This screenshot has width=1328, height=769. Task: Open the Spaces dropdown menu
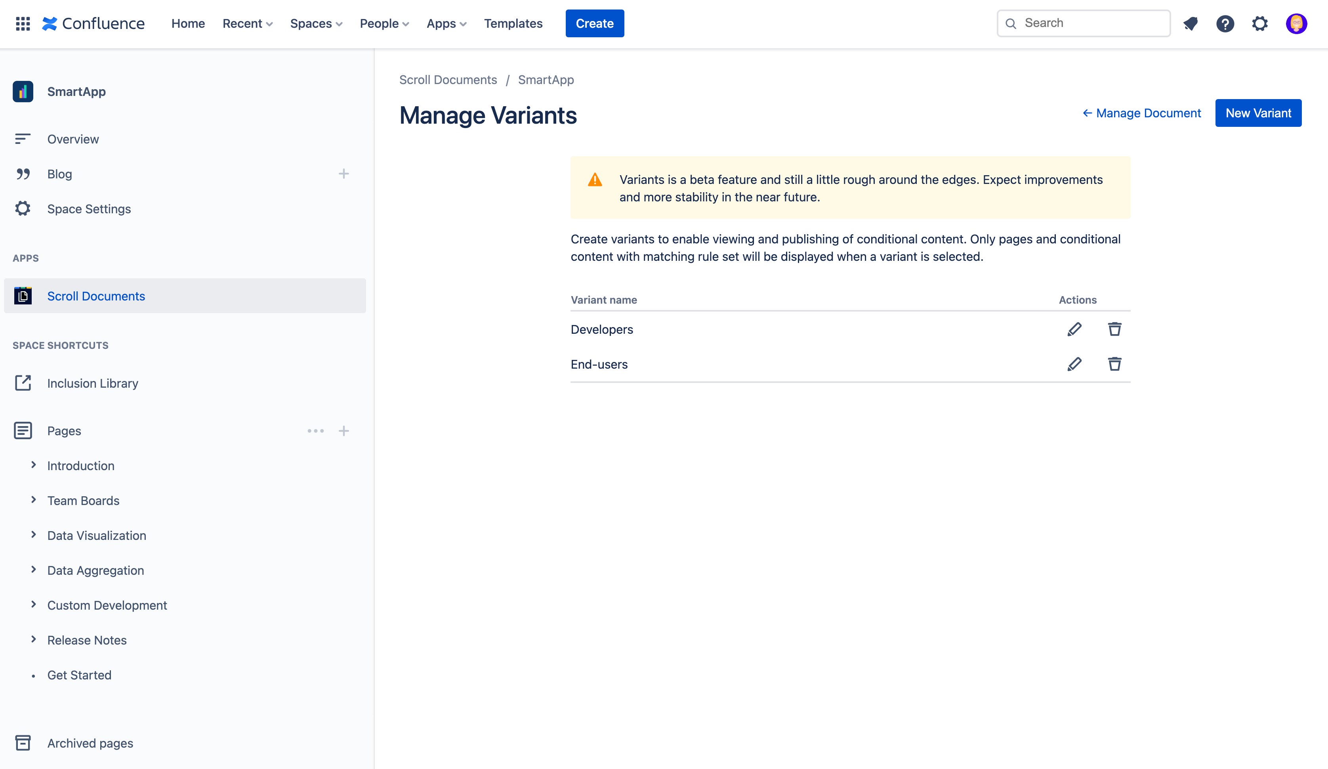[x=316, y=23]
